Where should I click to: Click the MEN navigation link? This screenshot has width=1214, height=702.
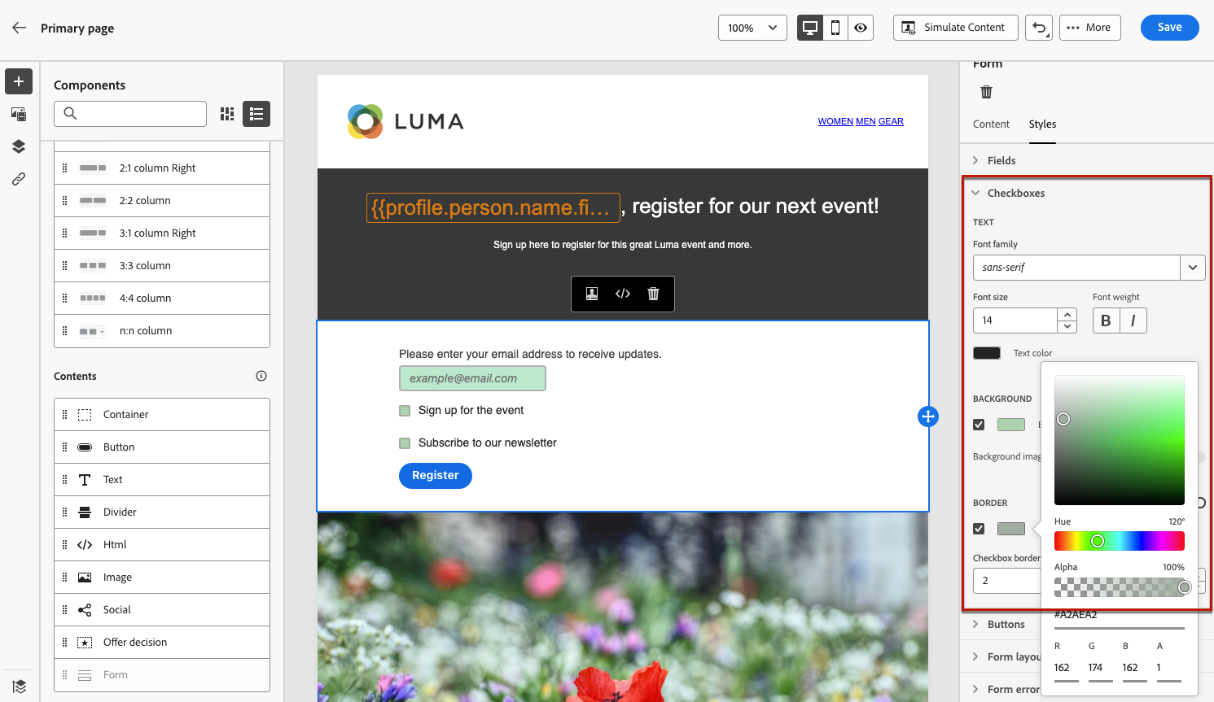pyautogui.click(x=866, y=122)
